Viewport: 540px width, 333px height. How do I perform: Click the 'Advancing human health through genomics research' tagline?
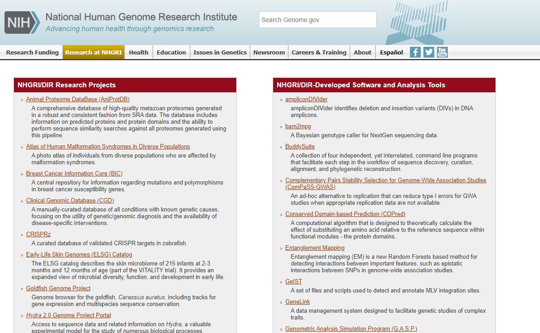click(x=130, y=29)
